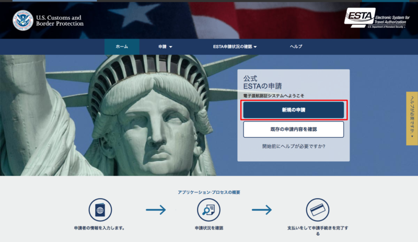Click the Department of Homeland Security seal logo
The image size is (418, 242).
[23, 20]
